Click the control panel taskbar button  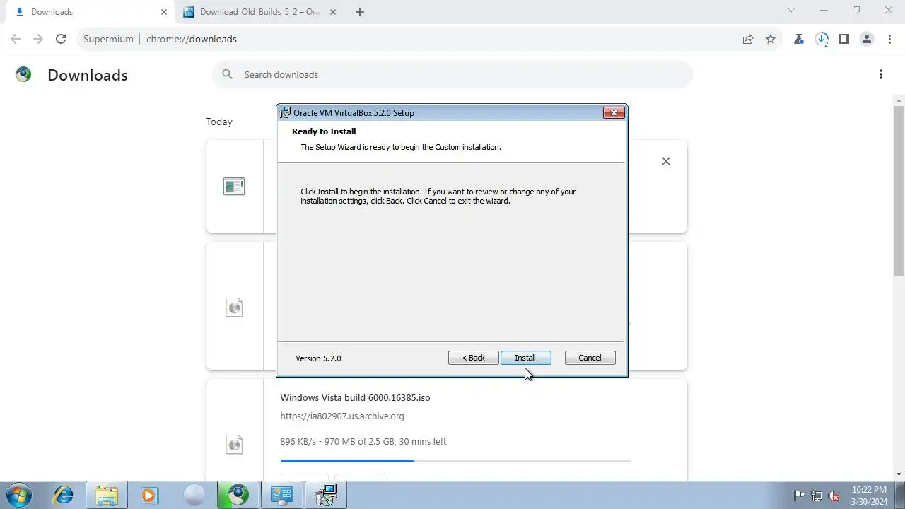pos(281,495)
